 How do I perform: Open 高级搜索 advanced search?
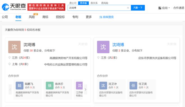click(107, 17)
